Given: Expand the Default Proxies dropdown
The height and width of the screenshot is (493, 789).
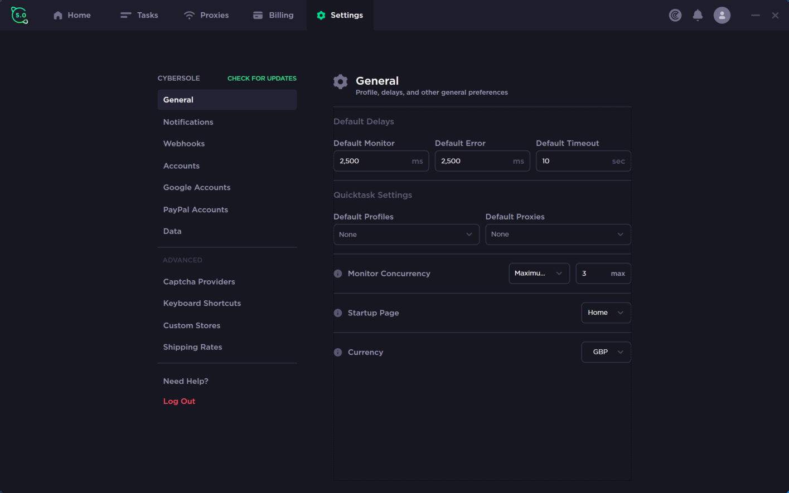Looking at the screenshot, I should (x=558, y=235).
